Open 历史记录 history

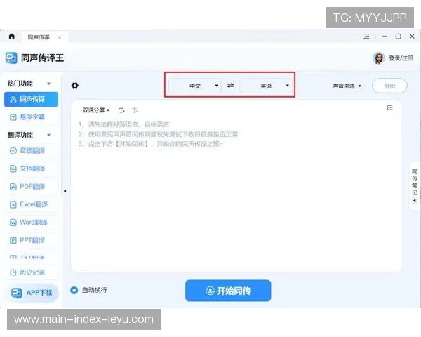click(x=31, y=272)
